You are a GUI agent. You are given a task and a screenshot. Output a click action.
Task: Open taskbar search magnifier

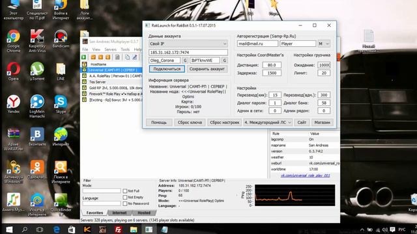tap(25, 229)
